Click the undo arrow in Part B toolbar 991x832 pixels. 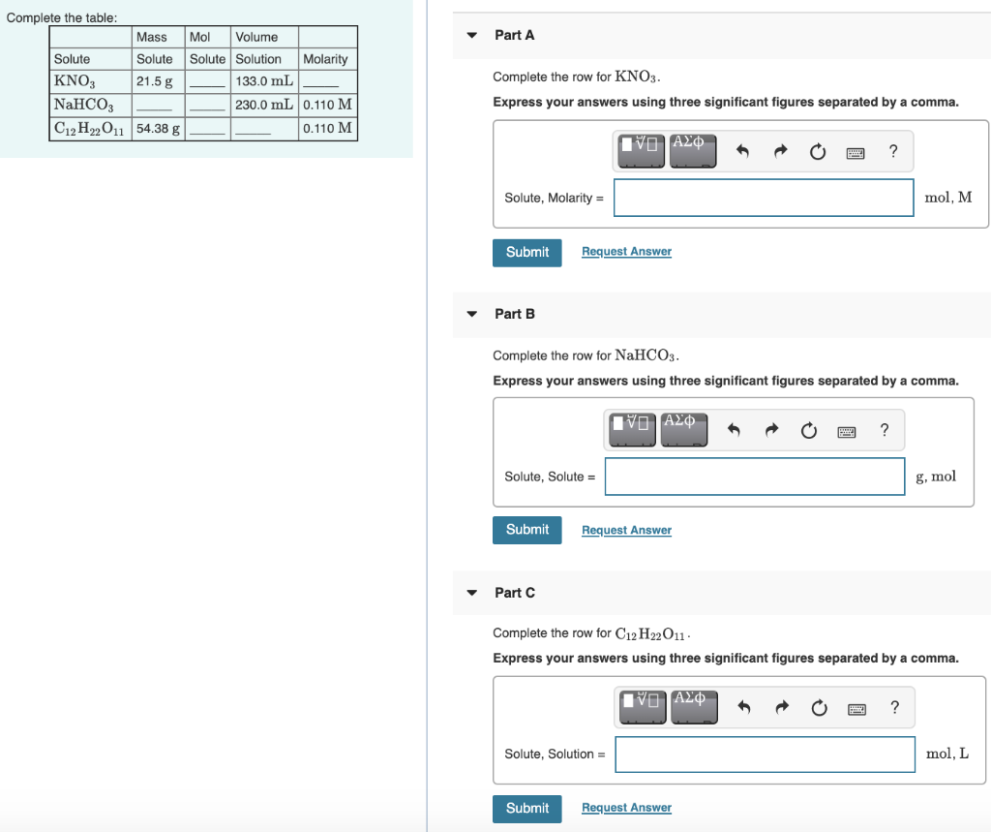(735, 429)
